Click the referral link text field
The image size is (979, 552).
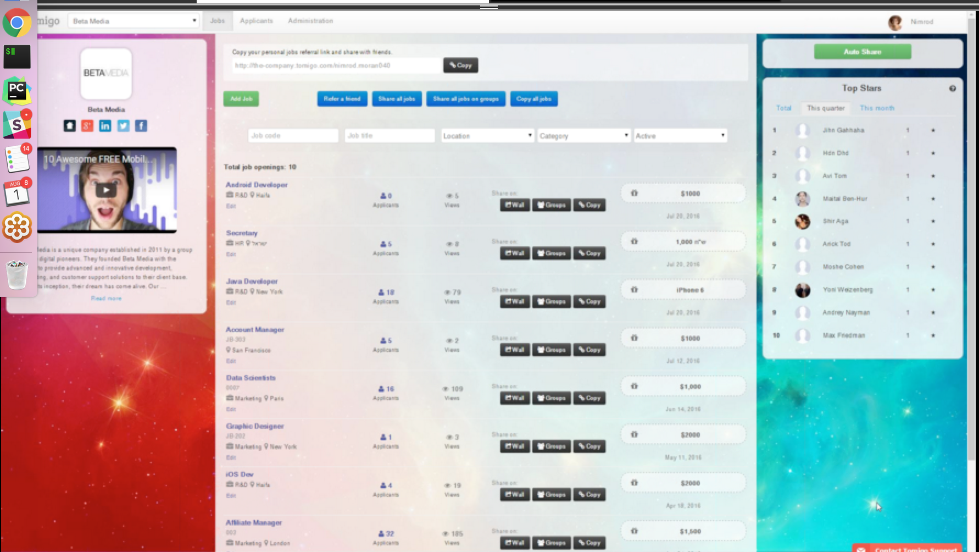pos(336,65)
